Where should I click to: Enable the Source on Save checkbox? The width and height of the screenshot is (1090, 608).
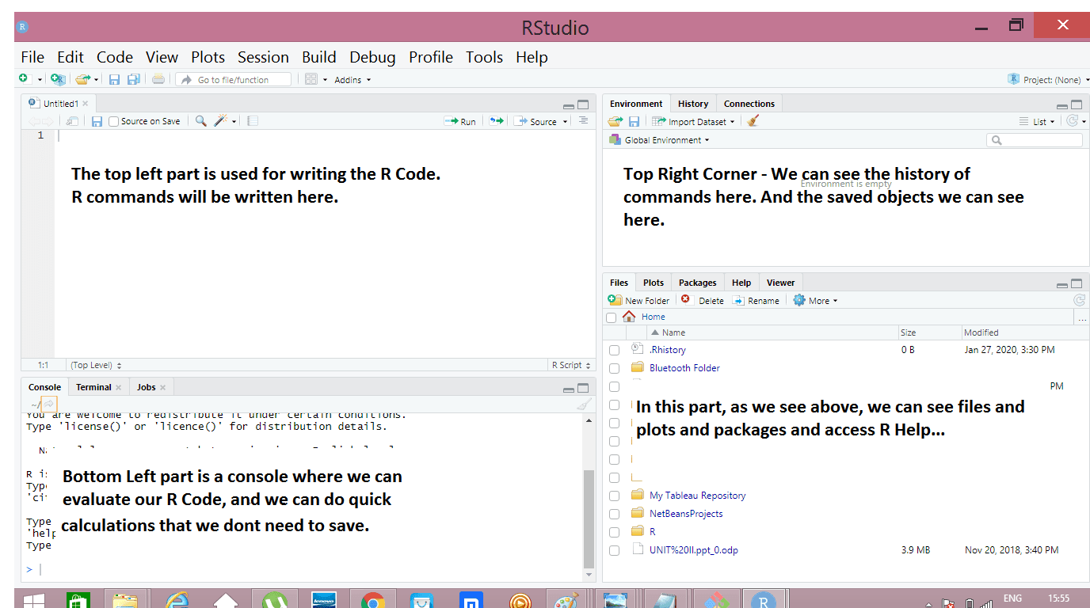click(x=114, y=121)
